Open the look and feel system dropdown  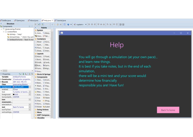point(86,24)
